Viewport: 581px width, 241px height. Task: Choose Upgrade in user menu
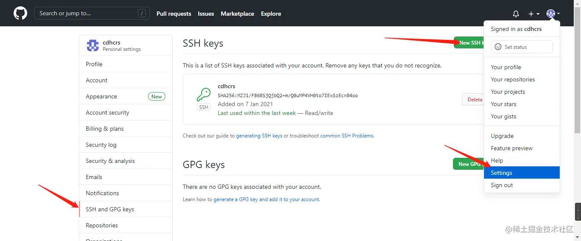[x=522, y=136]
